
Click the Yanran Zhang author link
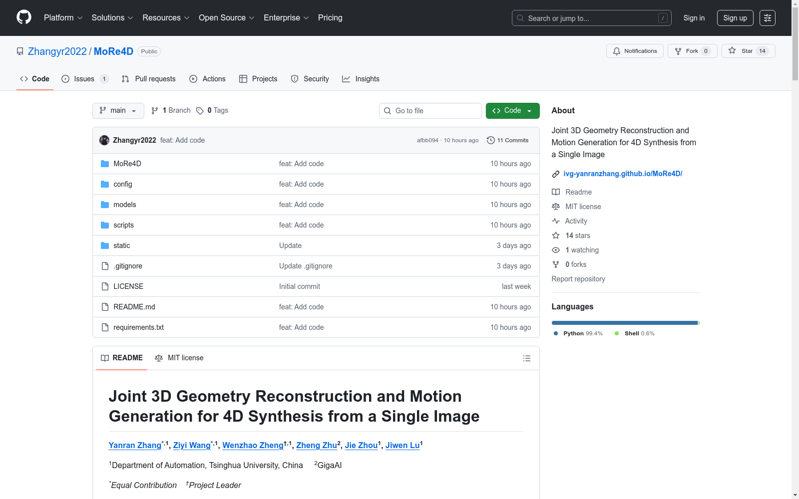[135, 445]
